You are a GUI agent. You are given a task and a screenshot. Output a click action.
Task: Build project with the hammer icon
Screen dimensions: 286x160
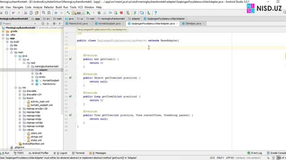coord(68,13)
